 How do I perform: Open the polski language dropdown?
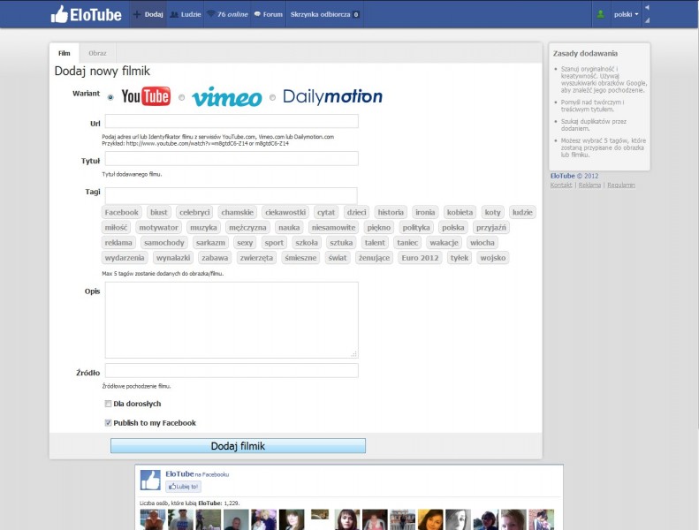click(626, 15)
